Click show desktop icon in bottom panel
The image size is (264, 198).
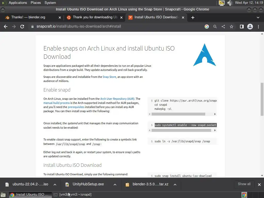coord(3,195)
